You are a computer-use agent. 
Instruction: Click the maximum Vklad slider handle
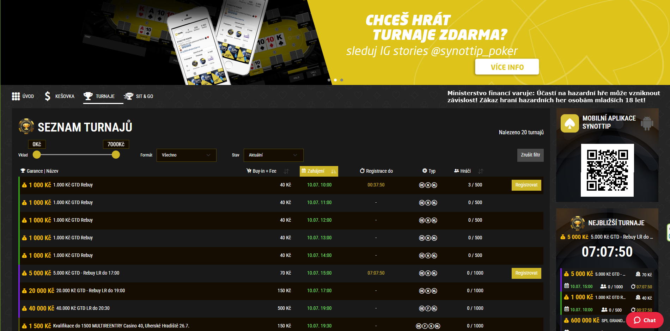(116, 155)
